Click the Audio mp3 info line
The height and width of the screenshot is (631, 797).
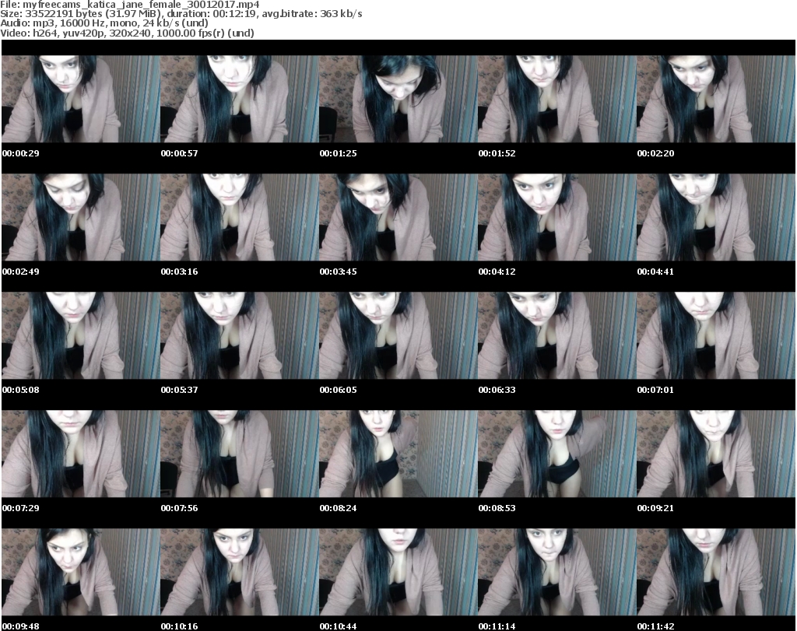[104, 23]
